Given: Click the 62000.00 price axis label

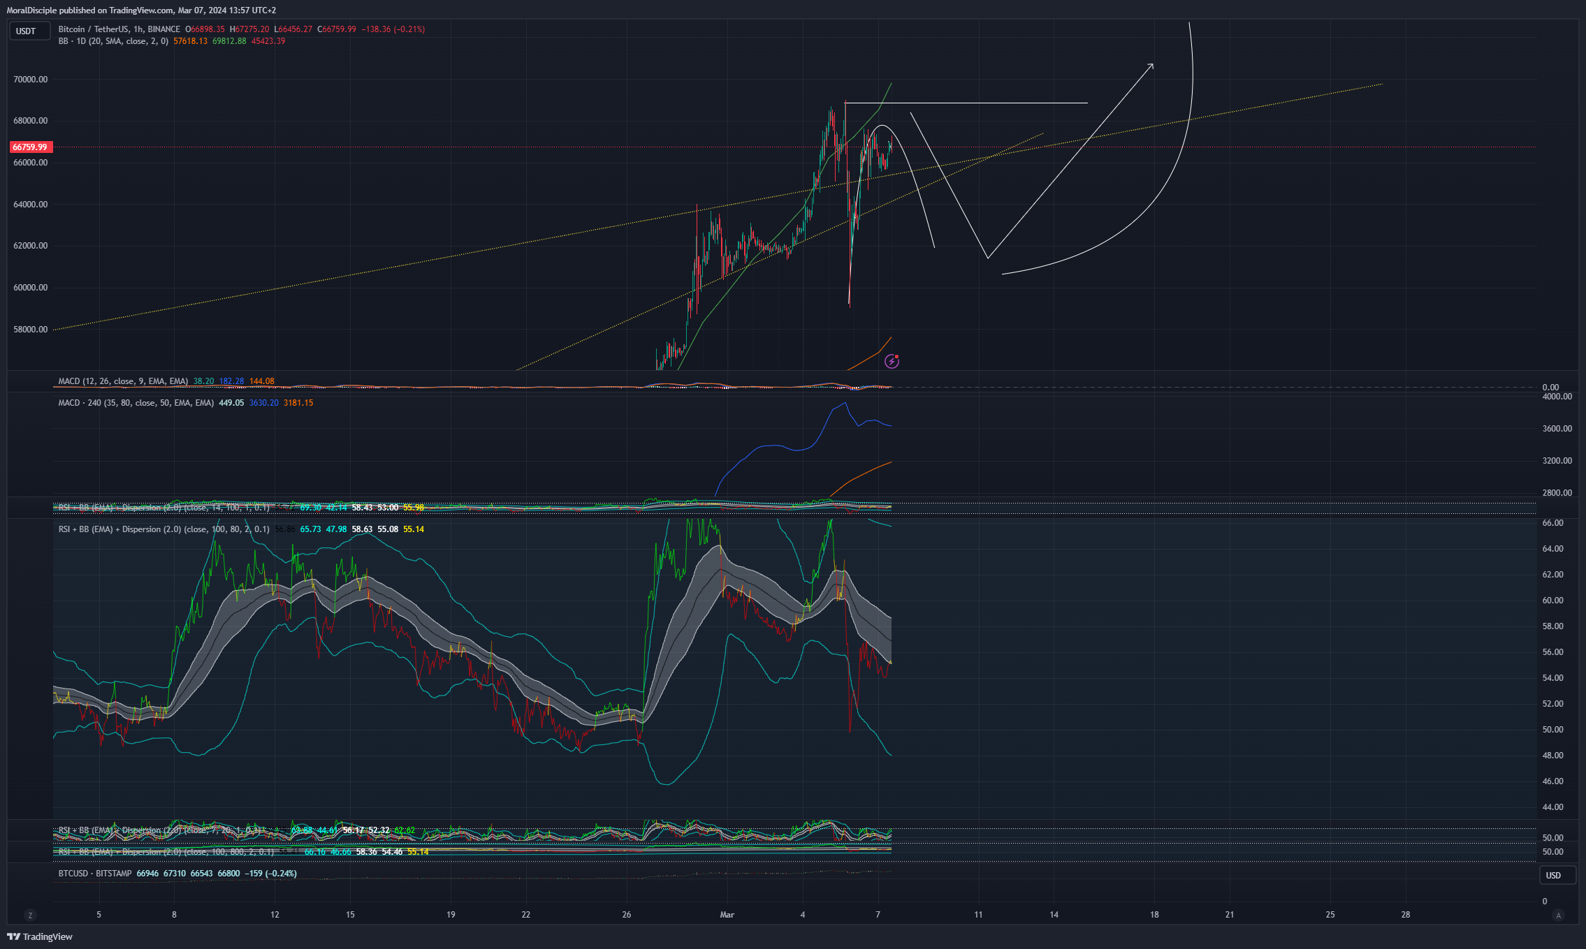Looking at the screenshot, I should coord(31,246).
